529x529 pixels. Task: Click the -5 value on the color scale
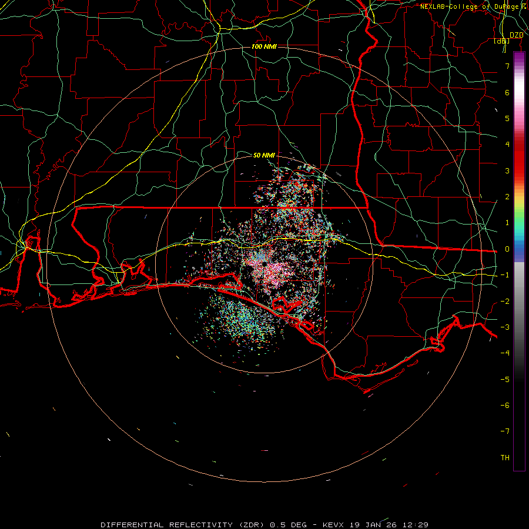pos(505,380)
